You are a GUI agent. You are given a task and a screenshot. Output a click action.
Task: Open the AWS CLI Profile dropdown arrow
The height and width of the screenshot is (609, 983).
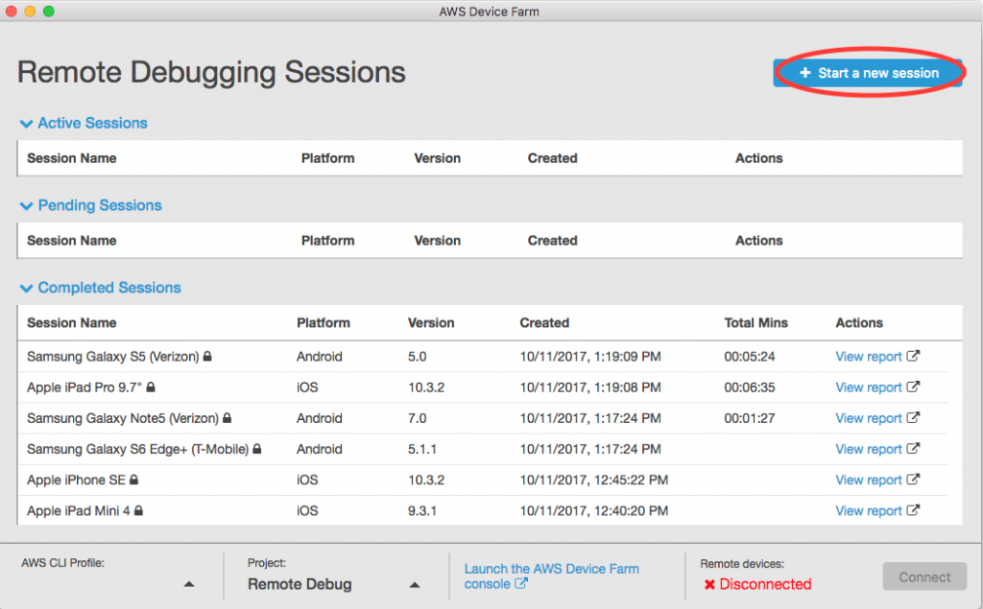tap(189, 584)
